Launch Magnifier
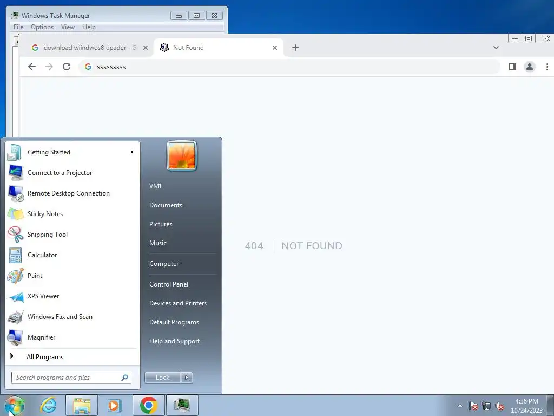Viewport: 554px width, 416px height. pos(72,337)
